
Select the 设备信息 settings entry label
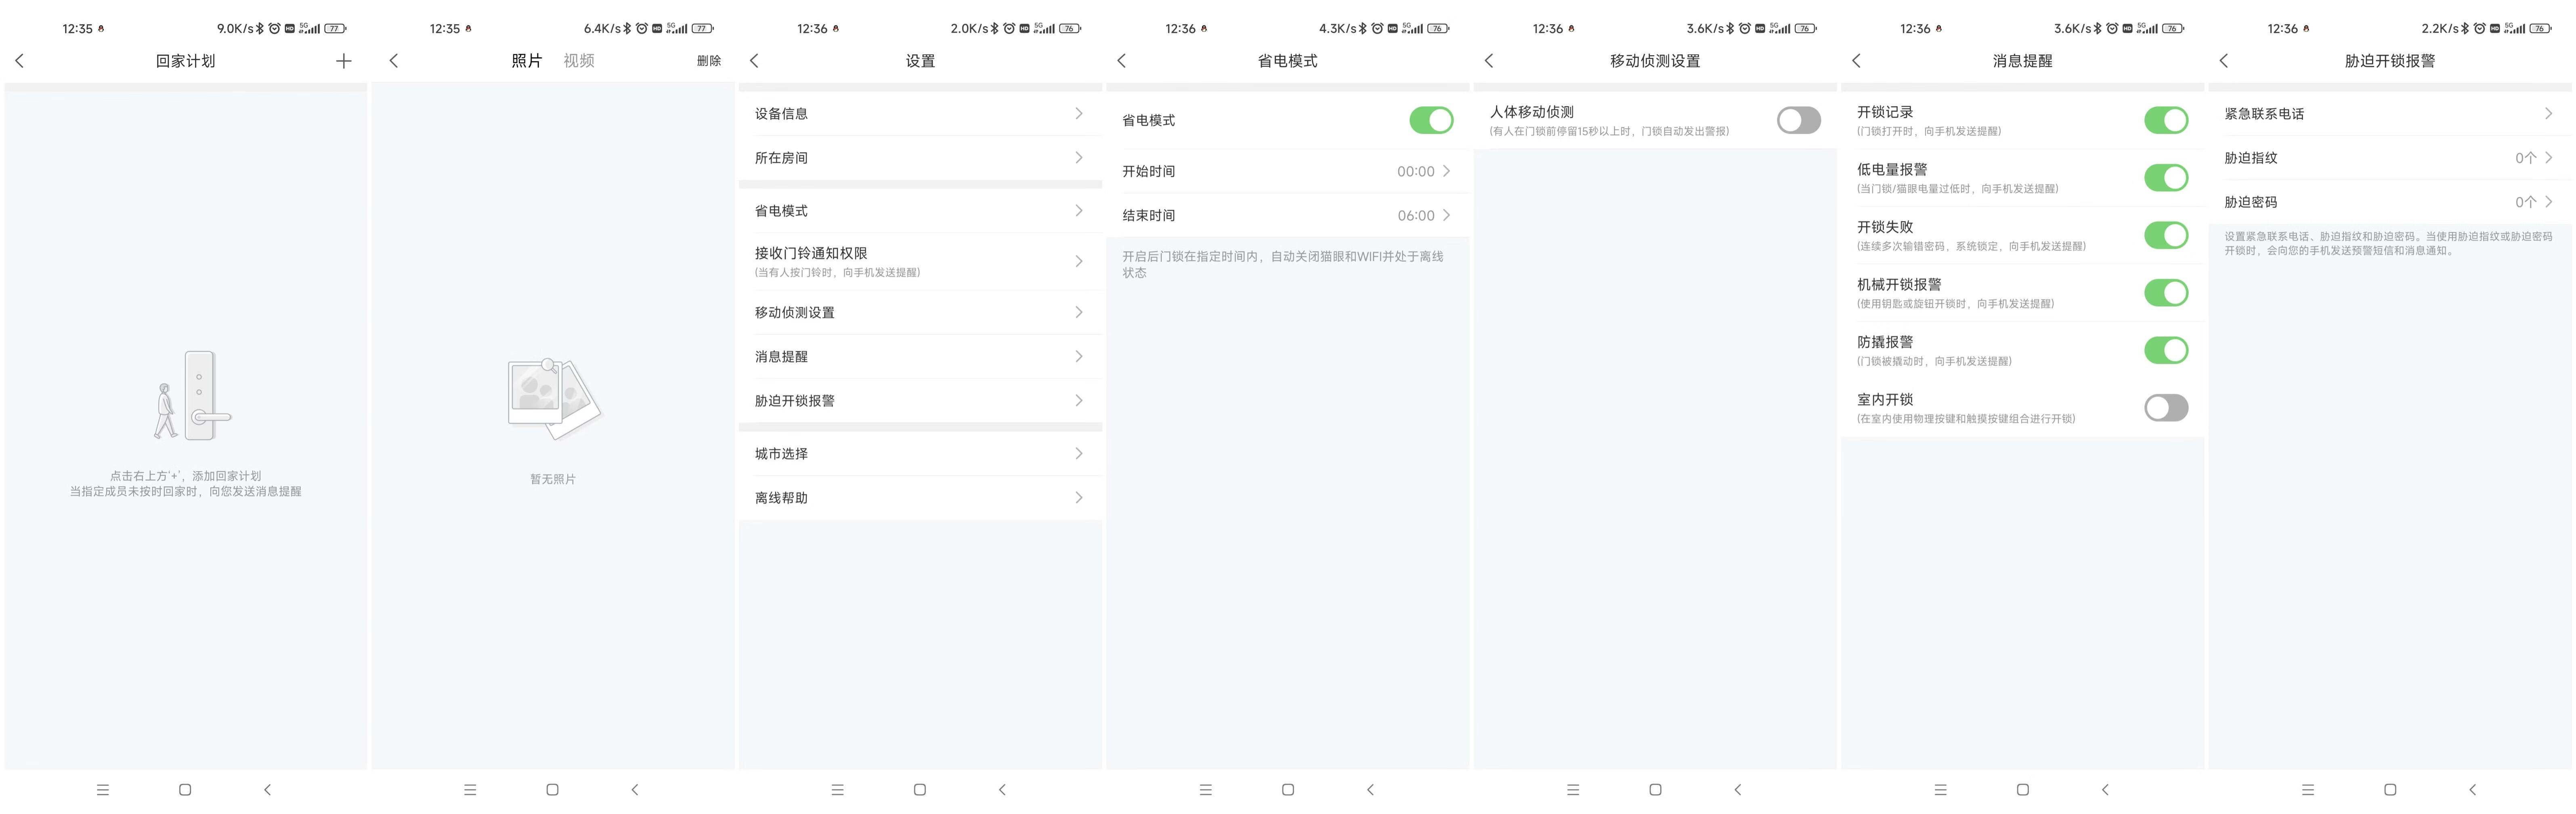(x=781, y=114)
